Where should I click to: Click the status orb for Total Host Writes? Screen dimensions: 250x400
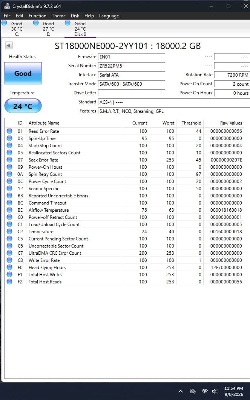9,274
